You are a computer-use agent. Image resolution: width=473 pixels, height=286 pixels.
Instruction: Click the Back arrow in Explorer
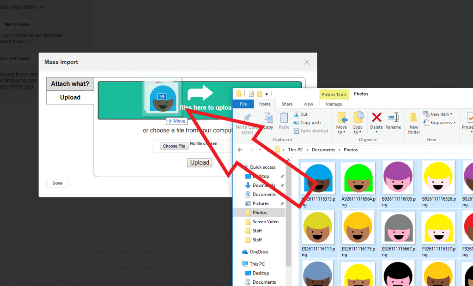[x=240, y=150]
